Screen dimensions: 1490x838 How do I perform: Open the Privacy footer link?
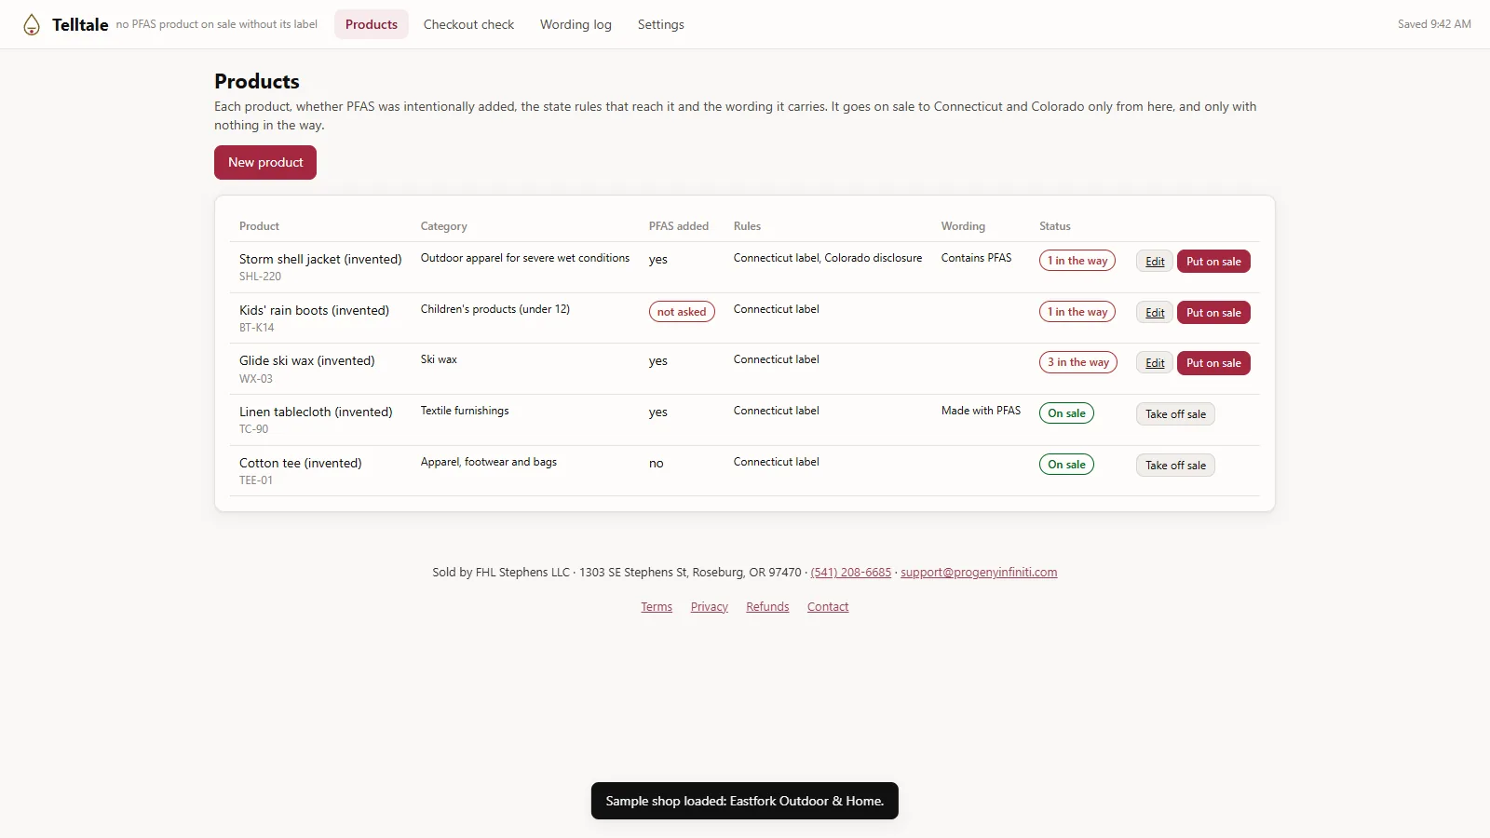(x=710, y=607)
